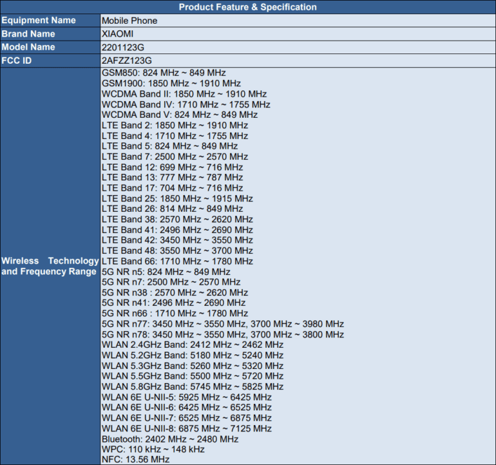Click the 'WLAN 5.2GHz Band' line
This screenshot has height=465, width=496.
point(193,356)
